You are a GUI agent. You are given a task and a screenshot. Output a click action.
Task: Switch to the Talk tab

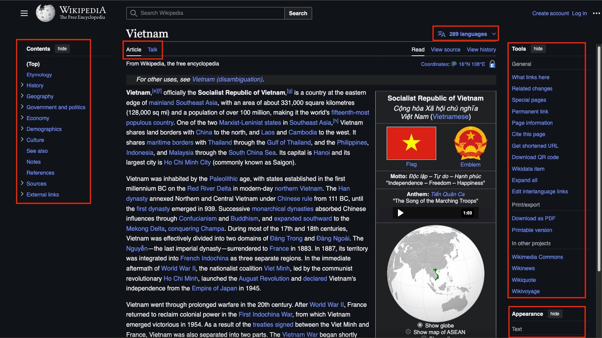[153, 50]
